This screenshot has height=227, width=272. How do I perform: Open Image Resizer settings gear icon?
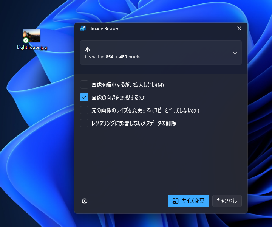tap(85, 201)
